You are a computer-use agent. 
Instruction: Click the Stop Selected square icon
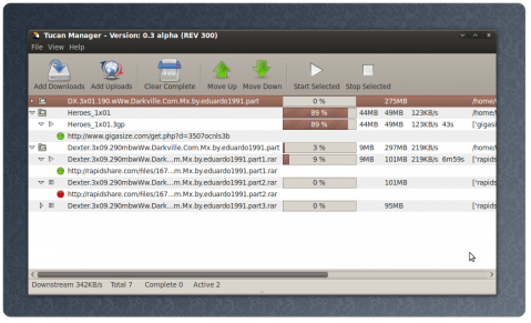(x=368, y=70)
